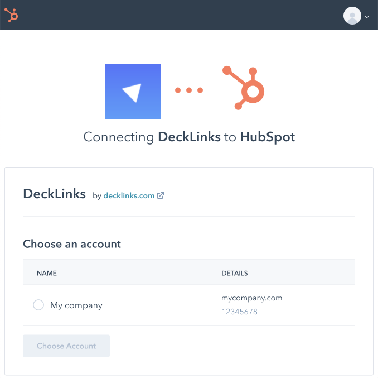Image resolution: width=378 pixels, height=378 pixels.
Task: Click the large orange HubSpot logo
Action: (244, 88)
